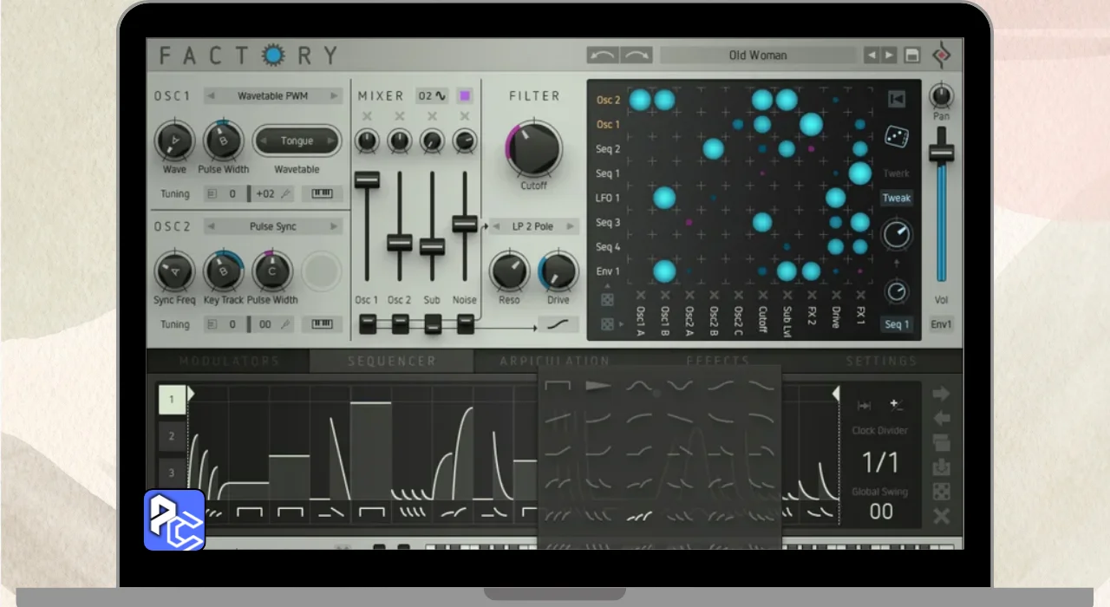Switch to the Modulators tab
Viewport: 1110px width, 607px height.
tap(229, 361)
